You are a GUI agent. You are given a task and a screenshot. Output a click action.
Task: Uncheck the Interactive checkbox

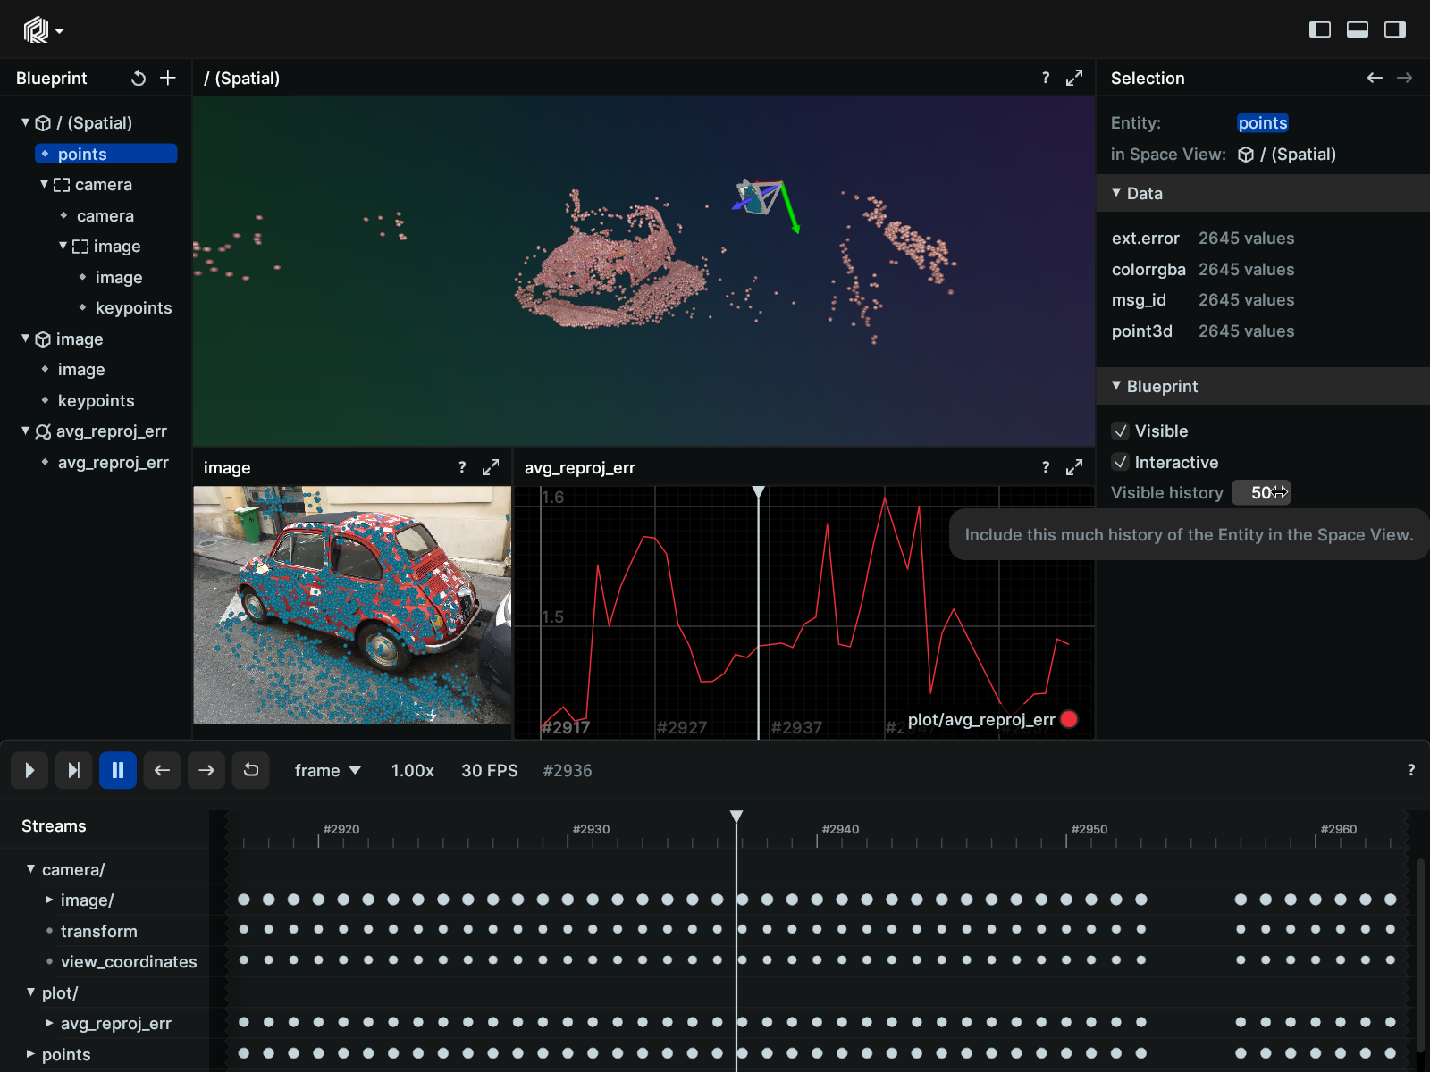pyautogui.click(x=1121, y=462)
